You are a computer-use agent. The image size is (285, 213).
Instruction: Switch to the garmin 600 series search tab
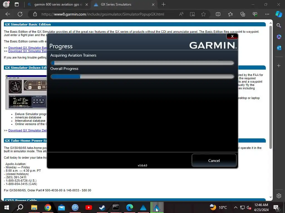pyautogui.click(x=58, y=4)
